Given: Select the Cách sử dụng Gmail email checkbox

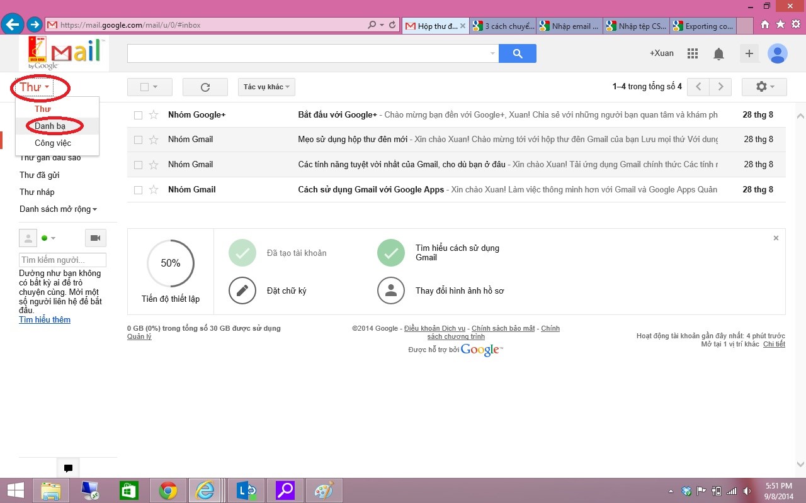Looking at the screenshot, I should [138, 190].
